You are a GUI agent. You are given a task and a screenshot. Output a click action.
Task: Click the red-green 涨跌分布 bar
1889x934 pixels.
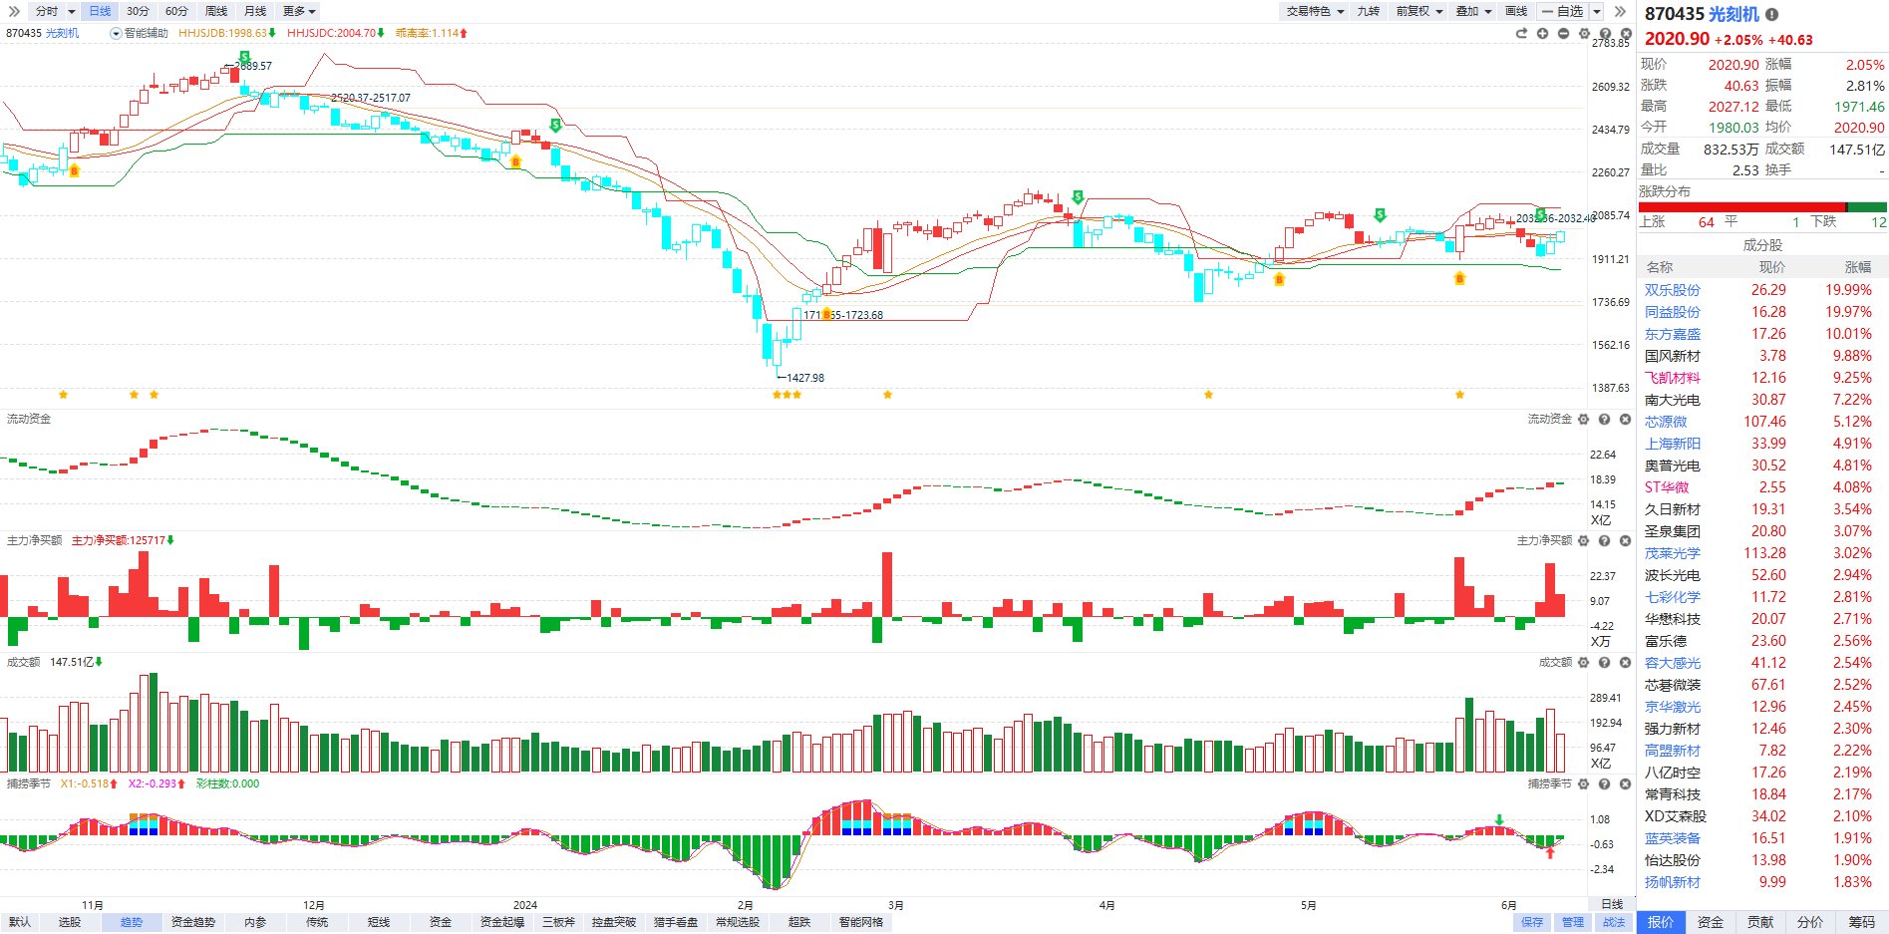pos(1762,207)
